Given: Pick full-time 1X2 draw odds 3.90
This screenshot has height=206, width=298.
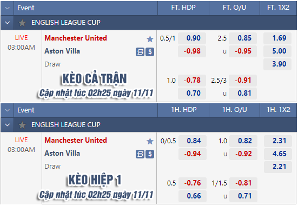Looking at the screenshot, I should click(277, 64).
